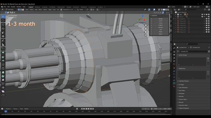This screenshot has width=211, height=118.
Task: Select the Loop Cut tool
Action: (3, 65)
